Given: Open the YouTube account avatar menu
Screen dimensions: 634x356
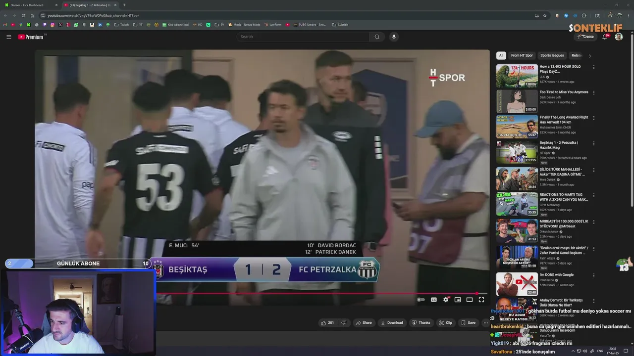Looking at the screenshot, I should pos(619,37).
